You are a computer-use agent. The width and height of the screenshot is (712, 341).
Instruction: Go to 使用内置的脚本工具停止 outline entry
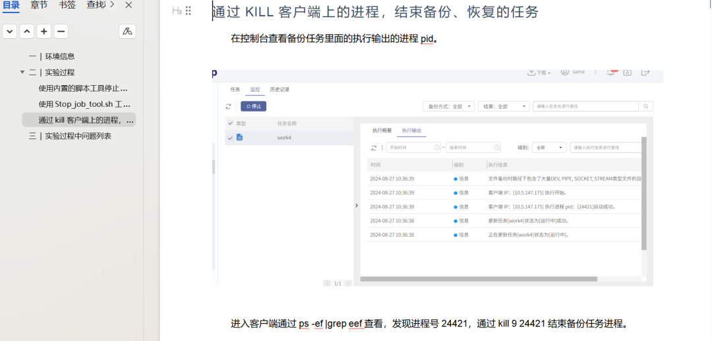point(83,88)
